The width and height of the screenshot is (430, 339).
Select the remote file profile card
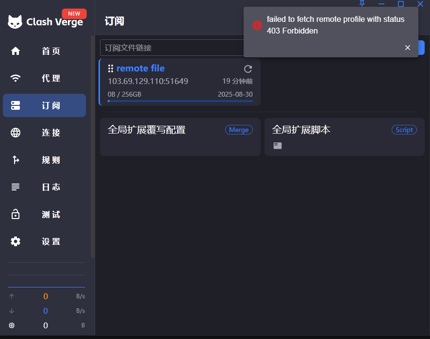(x=180, y=82)
